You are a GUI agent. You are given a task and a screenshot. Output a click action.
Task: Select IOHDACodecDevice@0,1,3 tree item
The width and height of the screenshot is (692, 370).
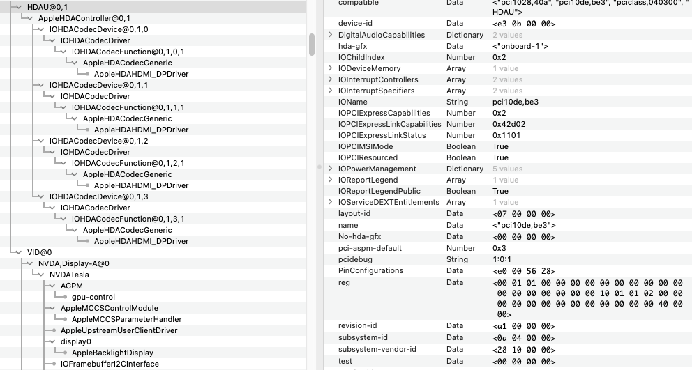99,196
